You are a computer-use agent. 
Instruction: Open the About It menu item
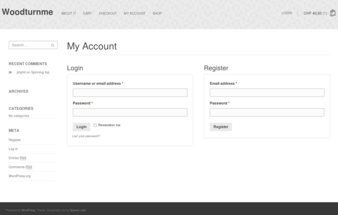[69, 14]
